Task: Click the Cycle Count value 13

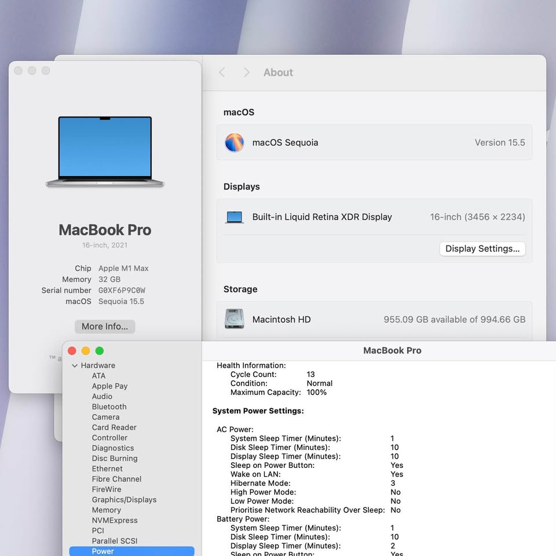Action: [310, 375]
